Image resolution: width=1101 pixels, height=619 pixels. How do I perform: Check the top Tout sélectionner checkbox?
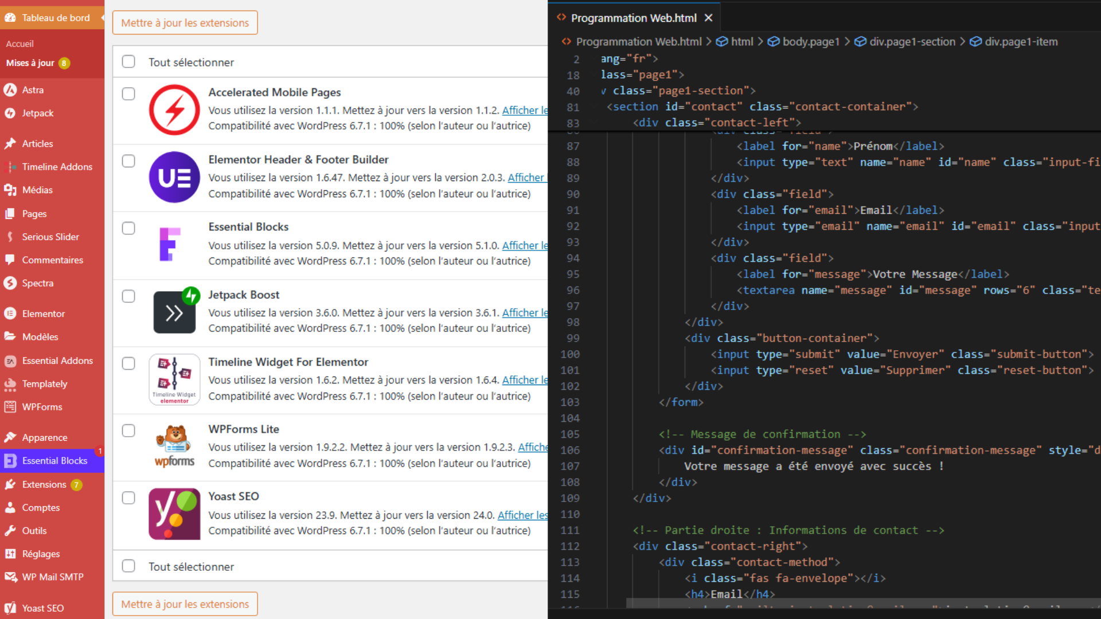(128, 61)
